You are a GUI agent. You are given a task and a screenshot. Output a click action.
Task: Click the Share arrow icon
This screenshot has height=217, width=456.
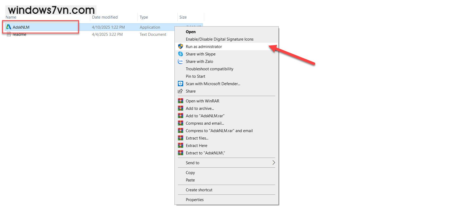pos(181,91)
